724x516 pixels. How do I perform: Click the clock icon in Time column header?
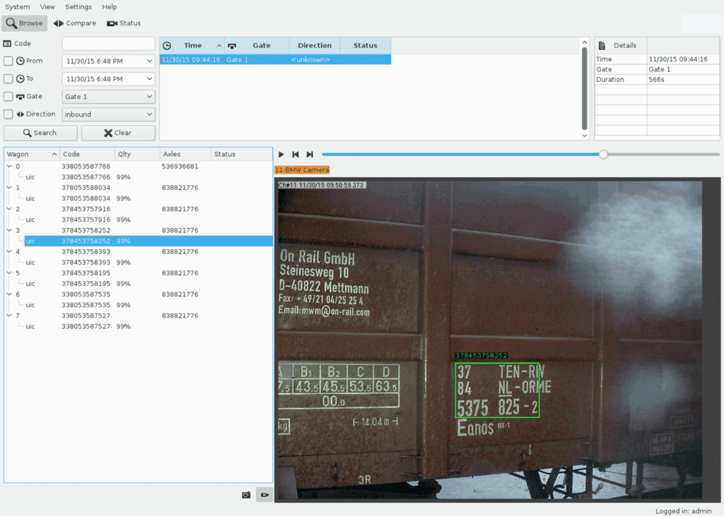point(167,46)
